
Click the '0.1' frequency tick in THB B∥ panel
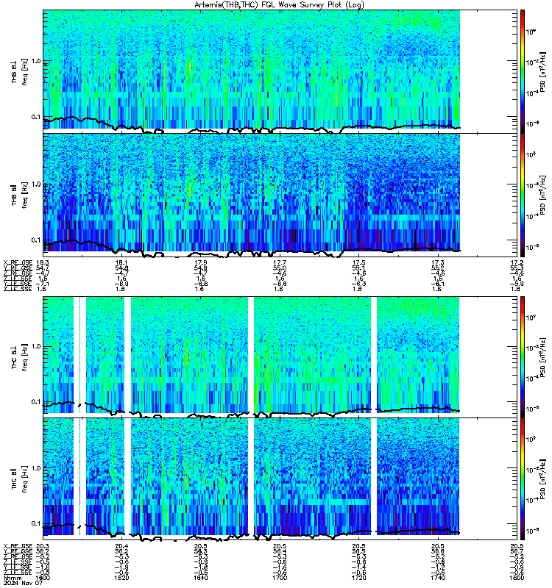coord(36,240)
